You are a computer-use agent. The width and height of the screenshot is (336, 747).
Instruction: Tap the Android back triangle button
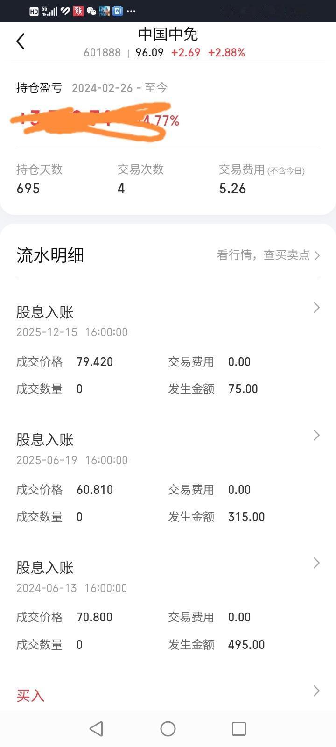(96, 729)
